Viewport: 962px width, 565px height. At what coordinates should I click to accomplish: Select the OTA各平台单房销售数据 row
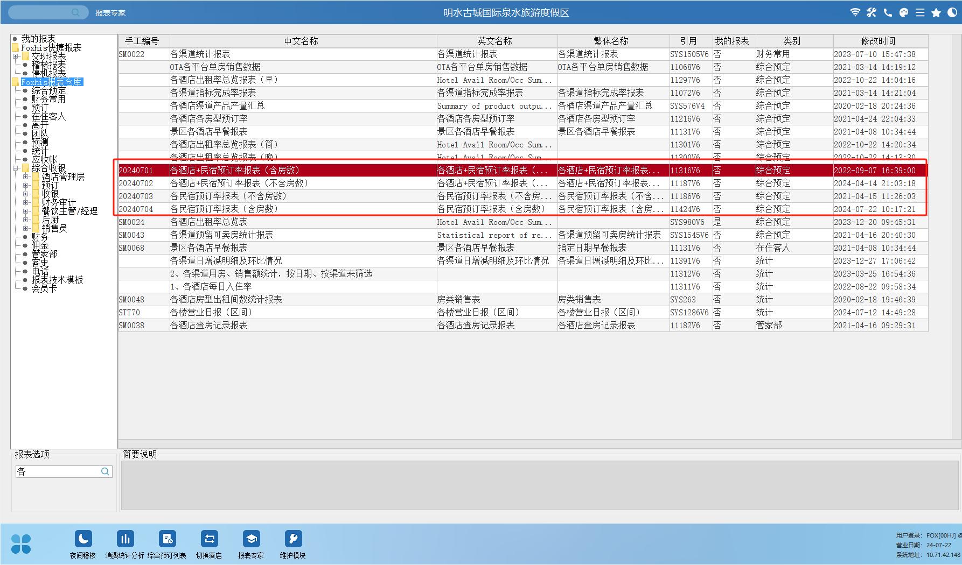[x=523, y=67]
